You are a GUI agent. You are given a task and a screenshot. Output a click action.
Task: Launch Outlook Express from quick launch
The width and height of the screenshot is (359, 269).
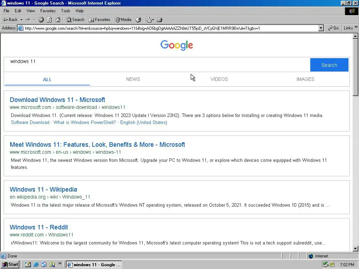coord(44,265)
